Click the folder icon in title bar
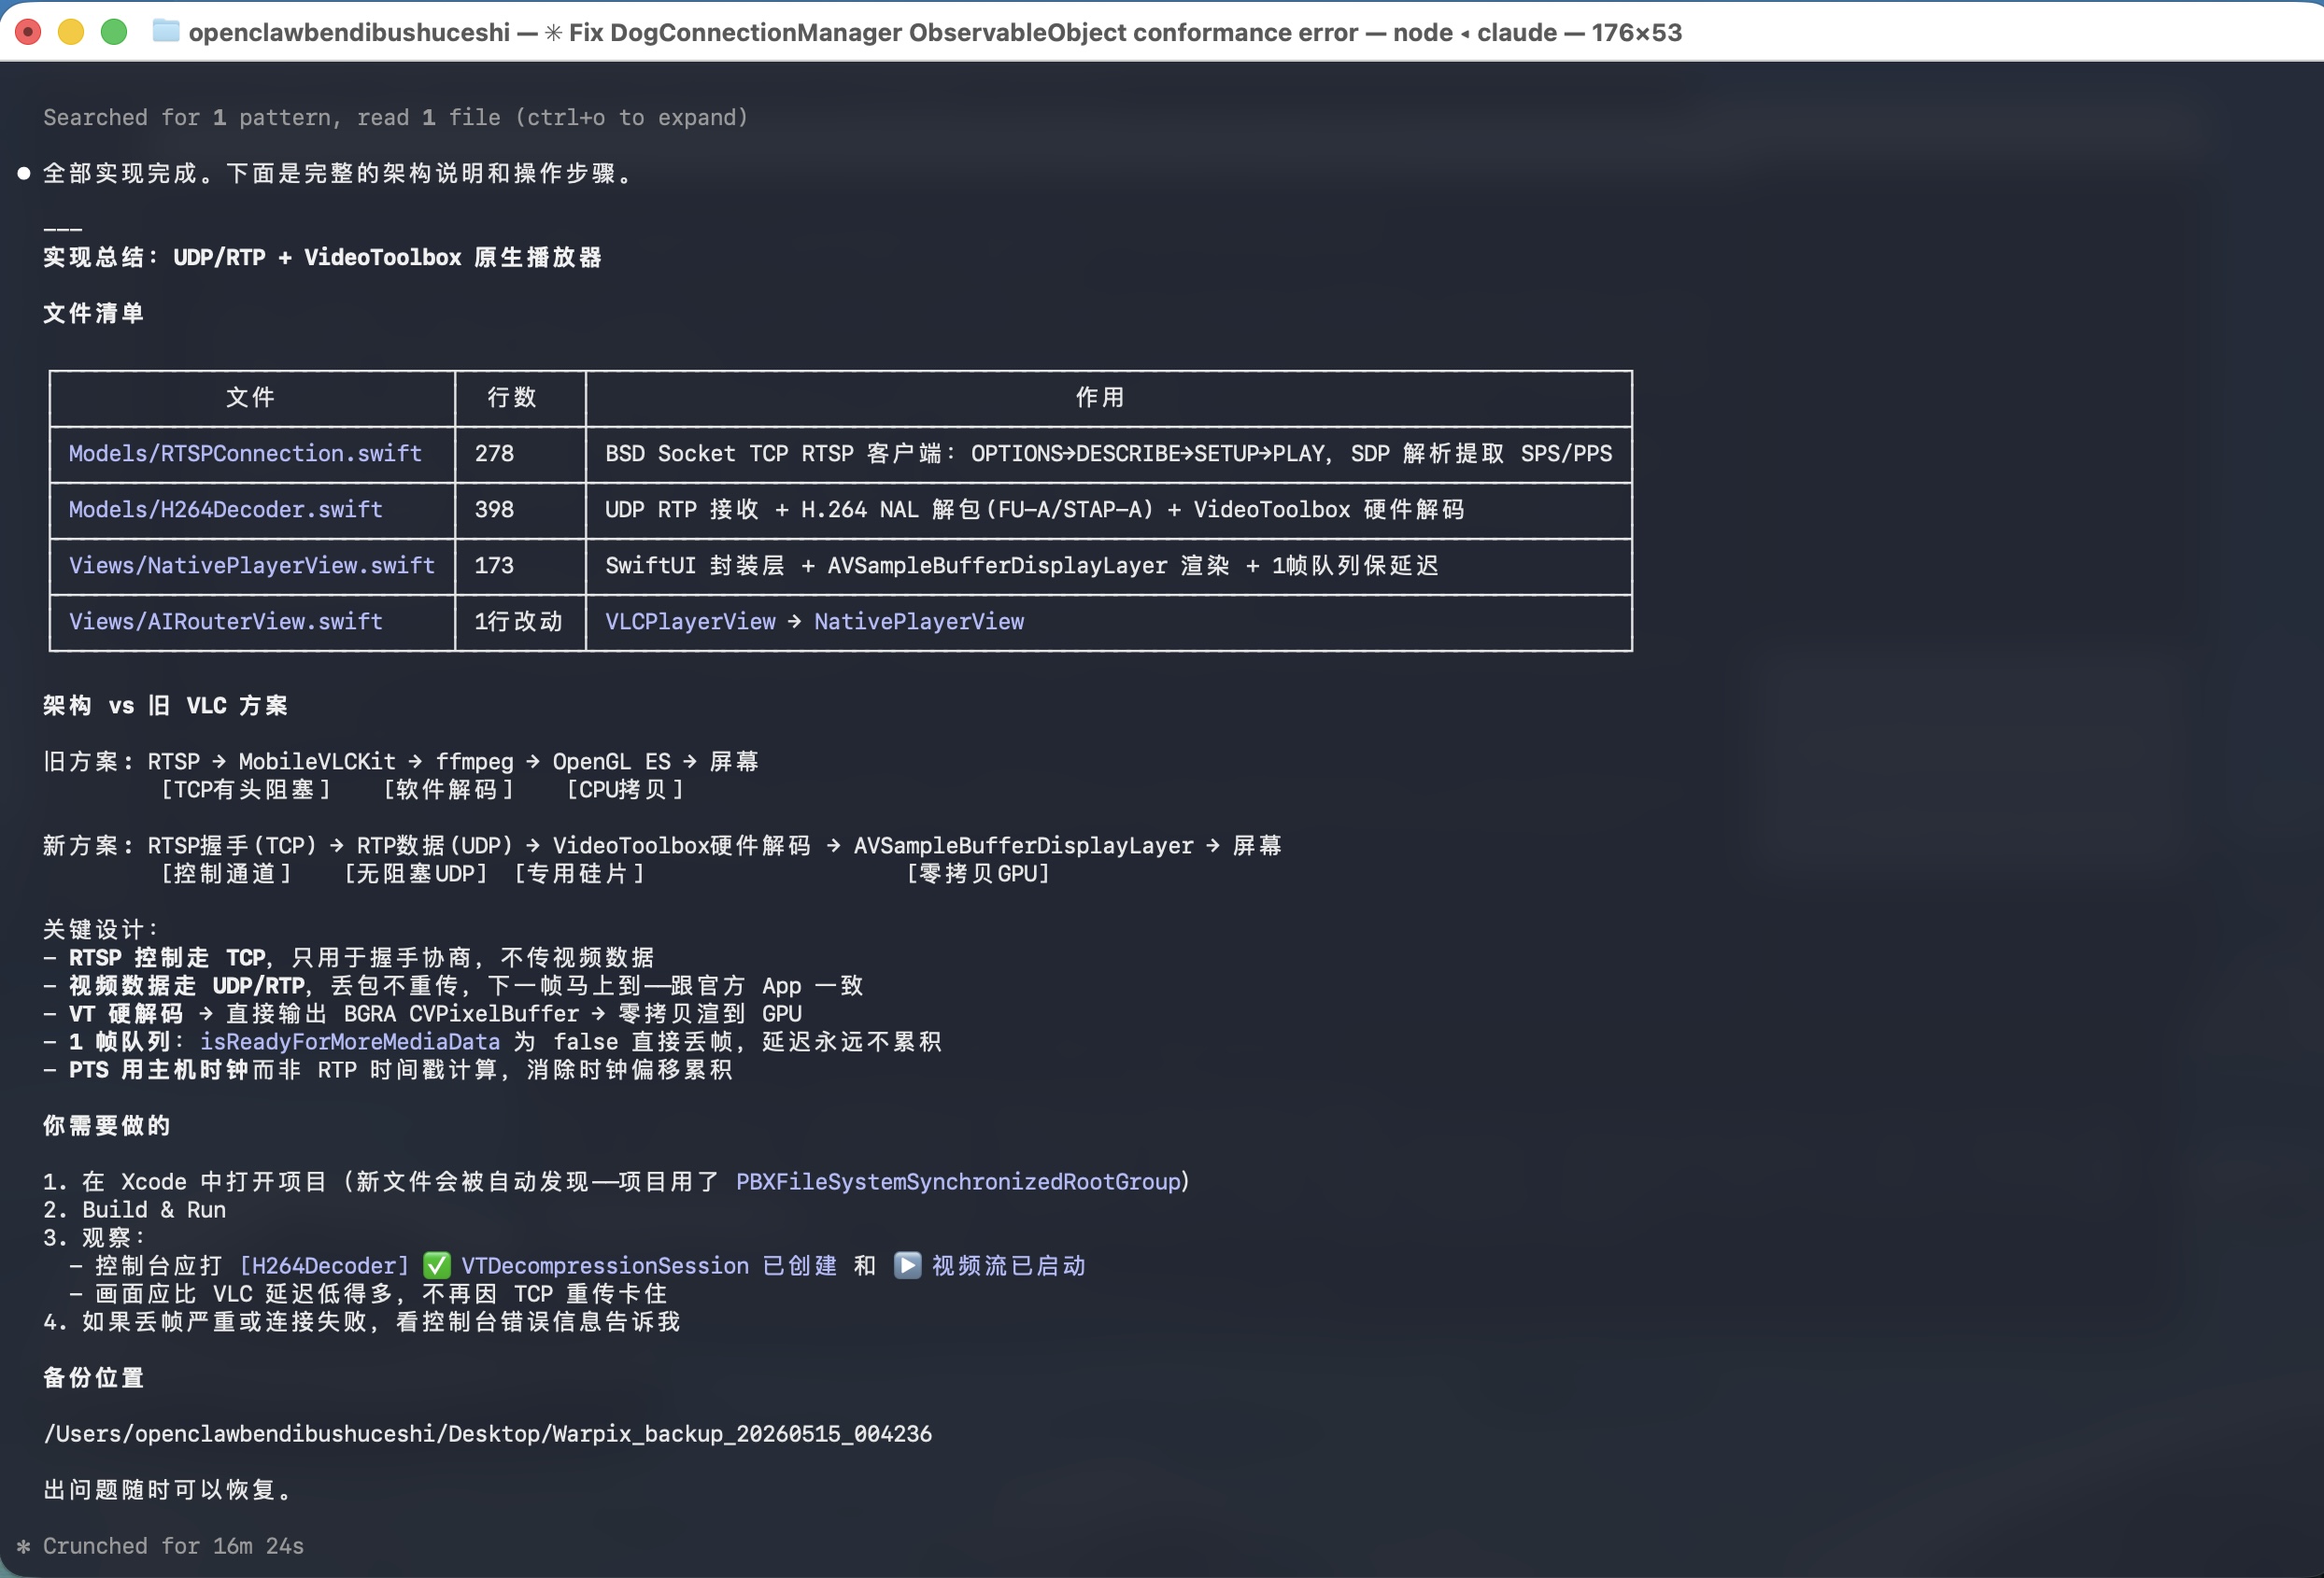Viewport: 2324px width, 1578px height. [165, 32]
